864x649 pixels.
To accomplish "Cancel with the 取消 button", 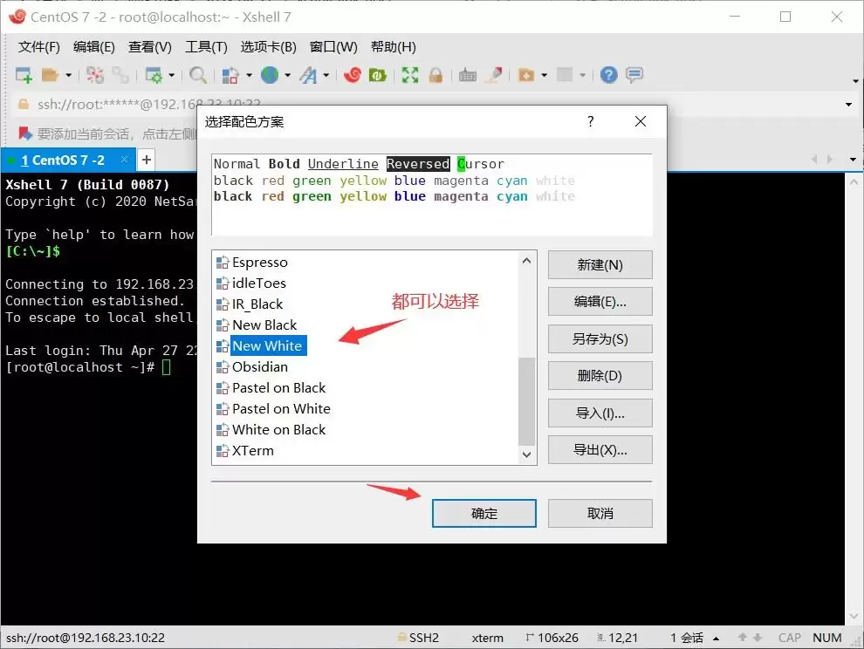I will click(x=600, y=514).
